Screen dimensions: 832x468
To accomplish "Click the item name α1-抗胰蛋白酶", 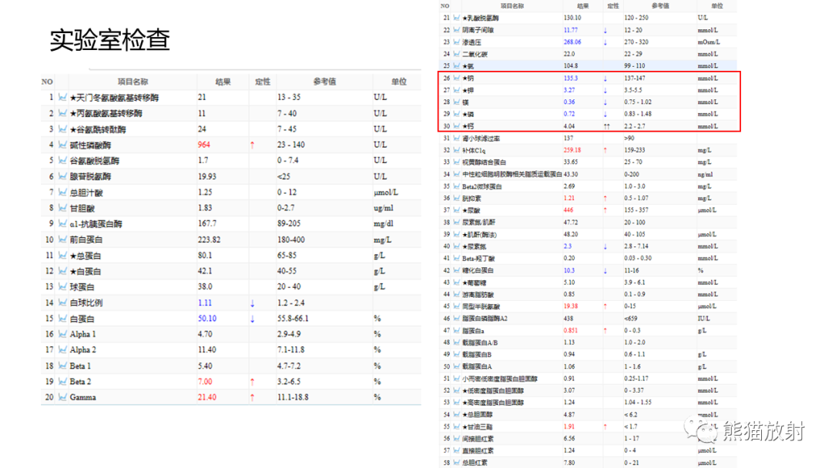I will pos(96,224).
